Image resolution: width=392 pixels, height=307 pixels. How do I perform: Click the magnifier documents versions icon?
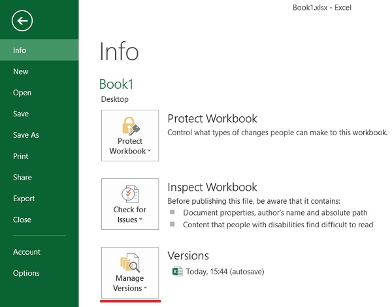coord(130,263)
